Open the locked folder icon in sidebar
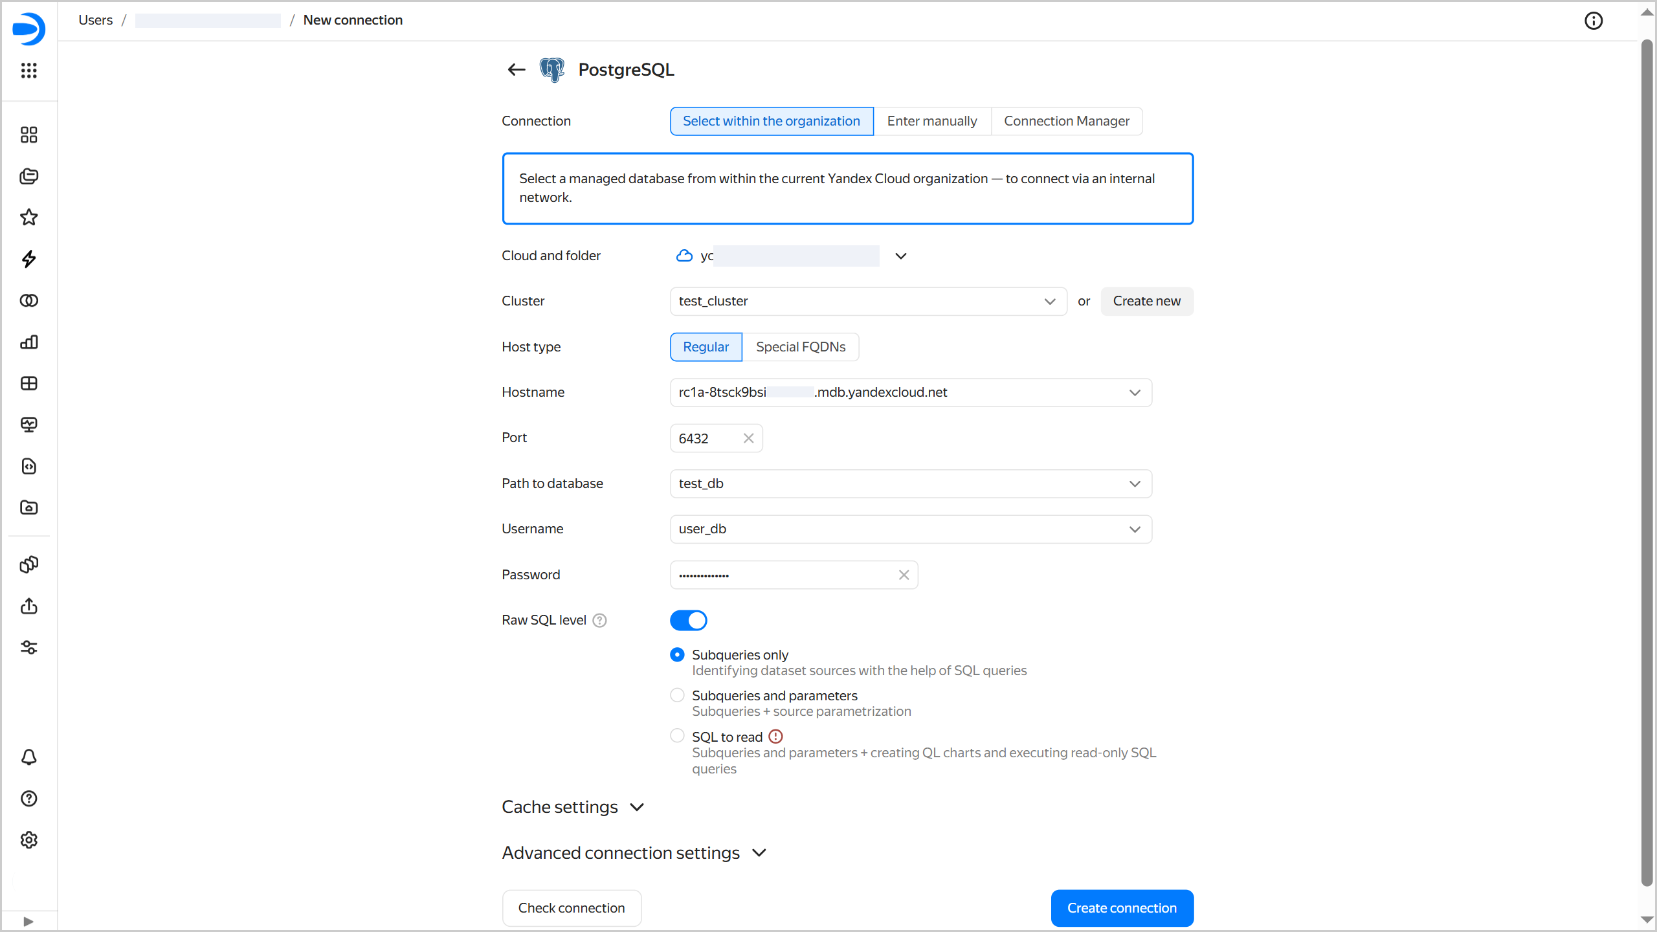The height and width of the screenshot is (932, 1657). point(28,507)
